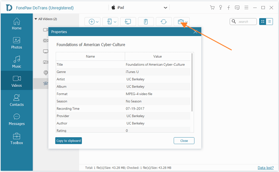Screen dimensions: 279x172
Task: Click the Rating row label
Action: (x=61, y=130)
